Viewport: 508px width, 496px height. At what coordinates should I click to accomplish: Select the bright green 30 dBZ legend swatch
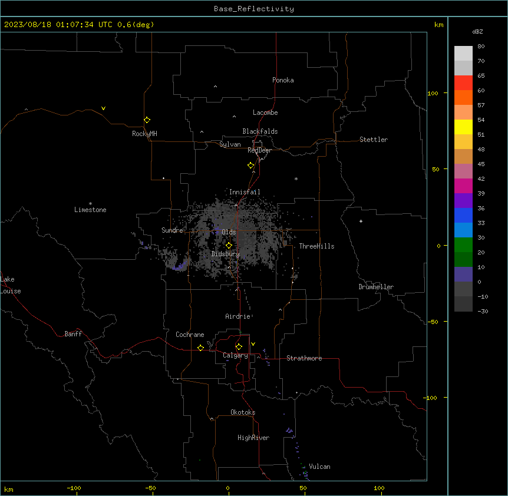[x=463, y=245]
